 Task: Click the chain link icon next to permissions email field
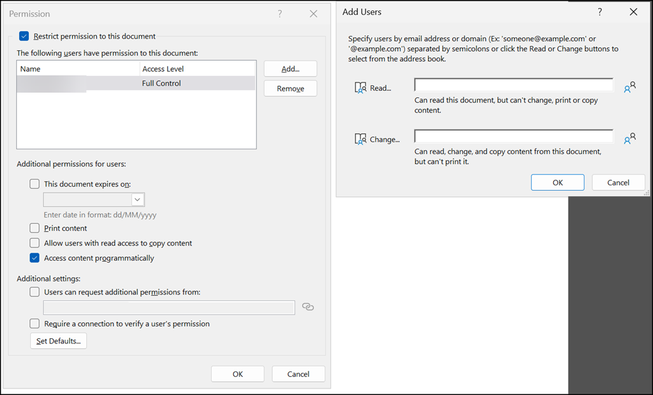point(308,307)
